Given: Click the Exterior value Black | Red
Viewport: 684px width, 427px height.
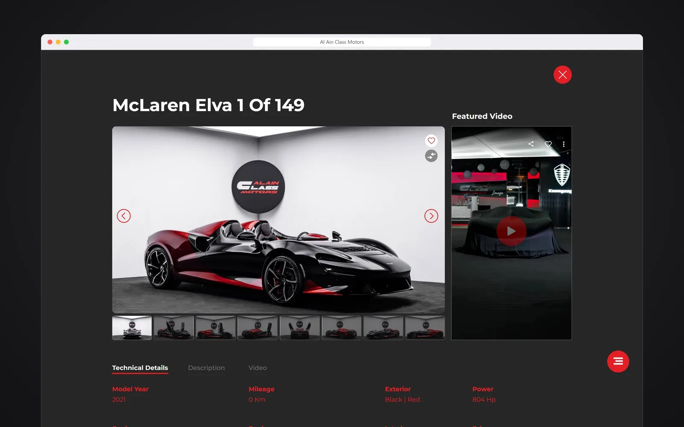Looking at the screenshot, I should click(402, 400).
